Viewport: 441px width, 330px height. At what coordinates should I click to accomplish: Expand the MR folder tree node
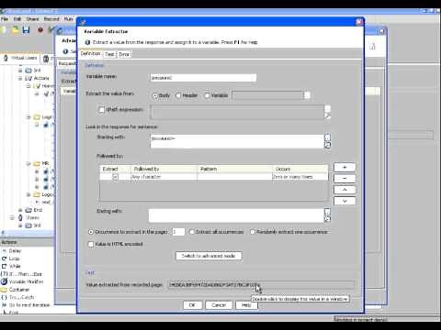point(28,164)
